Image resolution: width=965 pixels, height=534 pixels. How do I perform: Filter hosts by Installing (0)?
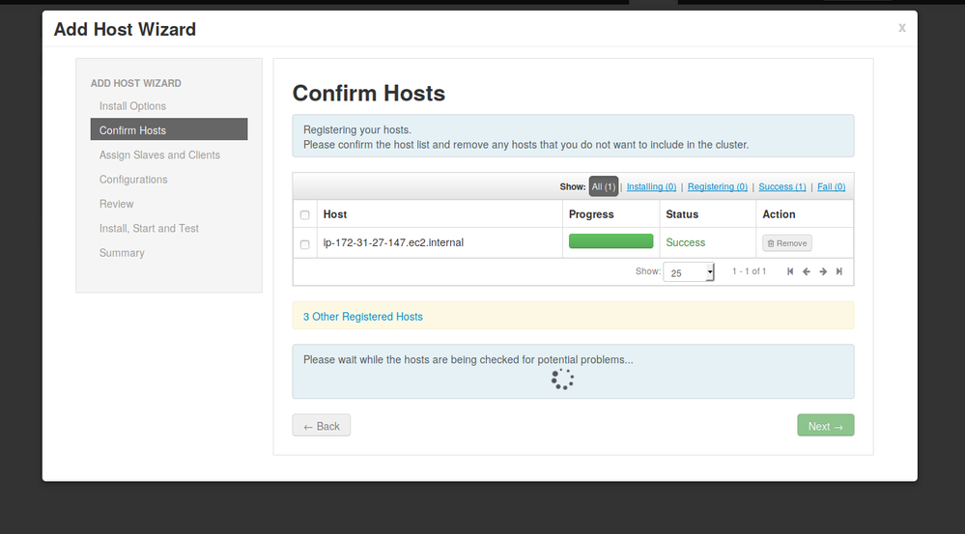651,187
